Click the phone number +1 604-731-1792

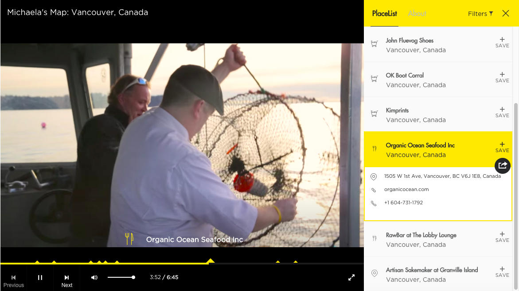coord(403,203)
